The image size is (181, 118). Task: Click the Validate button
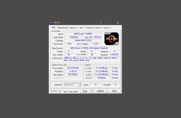pos(100,91)
